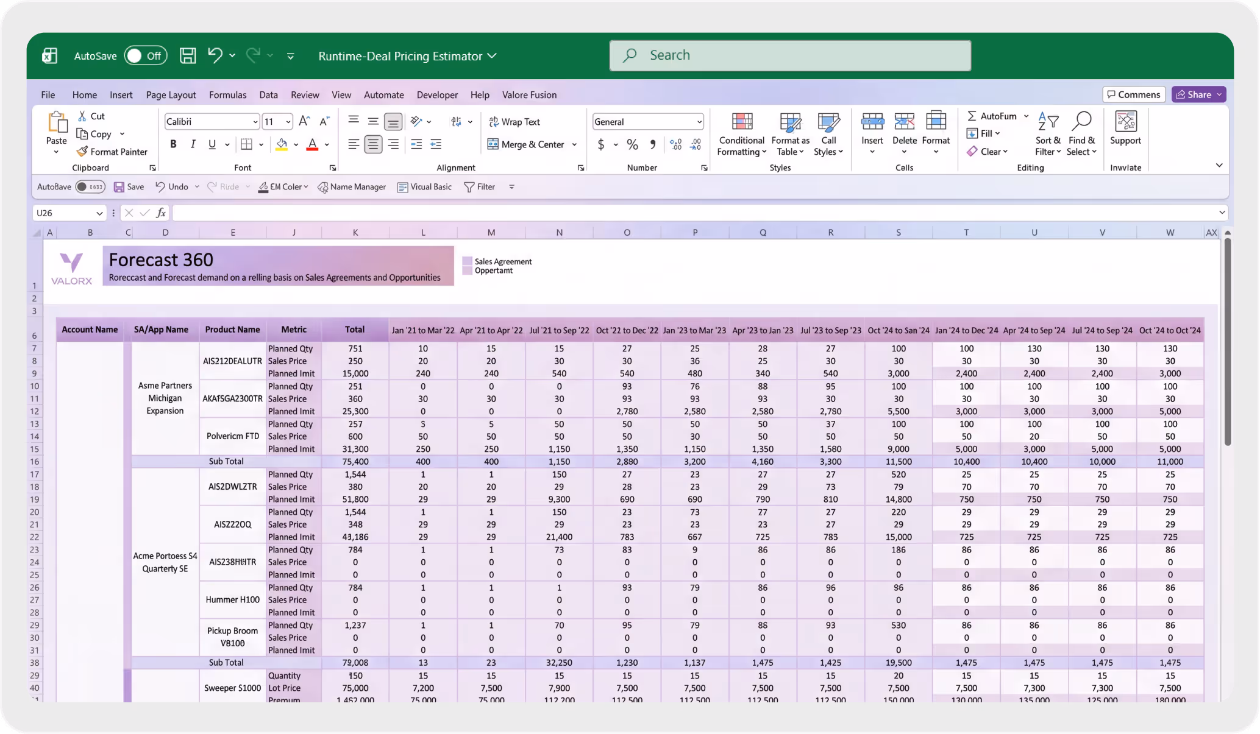
Task: Toggle AutoSave off in title bar
Action: (145, 55)
